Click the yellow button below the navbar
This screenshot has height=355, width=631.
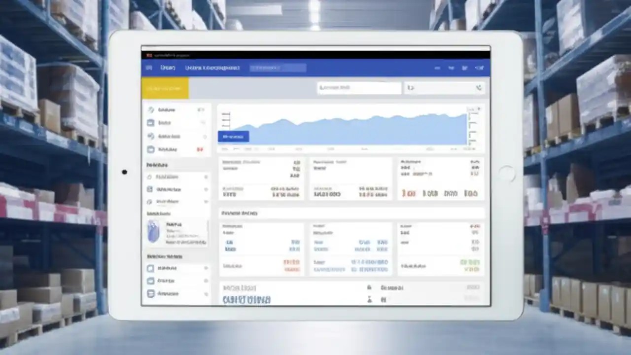(x=164, y=88)
